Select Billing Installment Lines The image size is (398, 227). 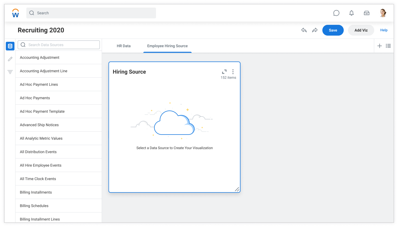coord(58,218)
